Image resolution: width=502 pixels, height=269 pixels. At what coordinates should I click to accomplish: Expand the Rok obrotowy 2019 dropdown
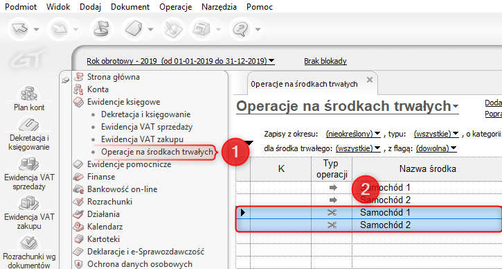(x=181, y=61)
